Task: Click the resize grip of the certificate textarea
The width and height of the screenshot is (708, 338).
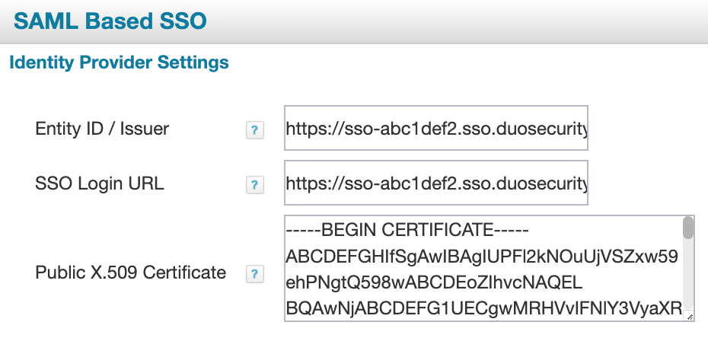Action: coord(689,316)
